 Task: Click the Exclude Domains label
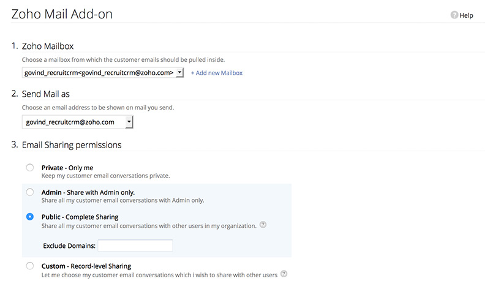pyautogui.click(x=69, y=245)
